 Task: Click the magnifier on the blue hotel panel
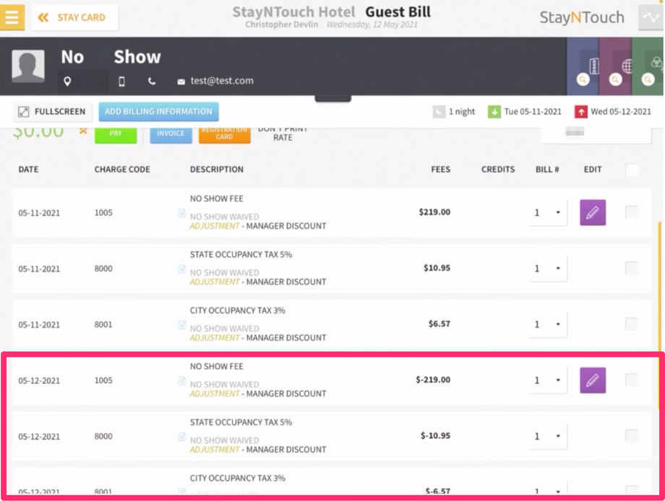click(x=583, y=80)
